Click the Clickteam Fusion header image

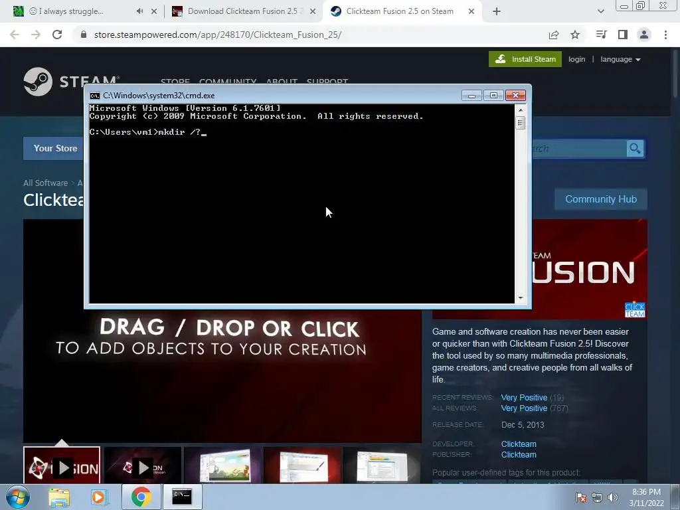click(590, 269)
